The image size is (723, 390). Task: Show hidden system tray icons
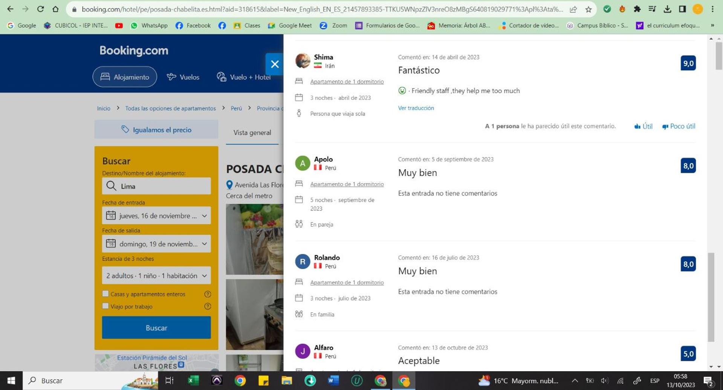(x=575, y=381)
